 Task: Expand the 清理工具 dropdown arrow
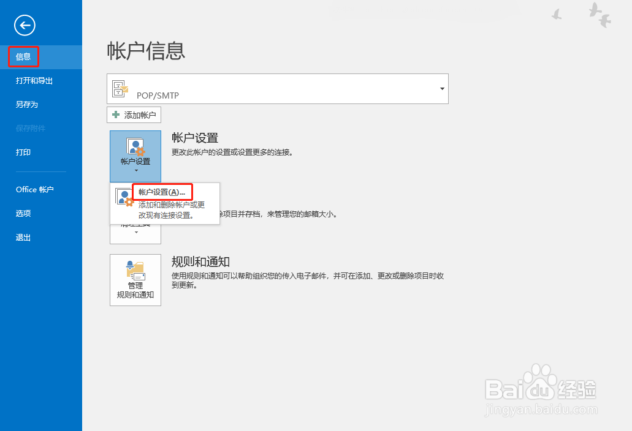click(x=135, y=233)
